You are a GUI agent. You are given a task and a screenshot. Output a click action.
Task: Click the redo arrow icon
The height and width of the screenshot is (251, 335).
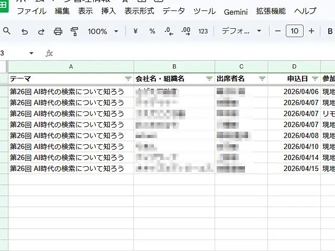pos(41,31)
